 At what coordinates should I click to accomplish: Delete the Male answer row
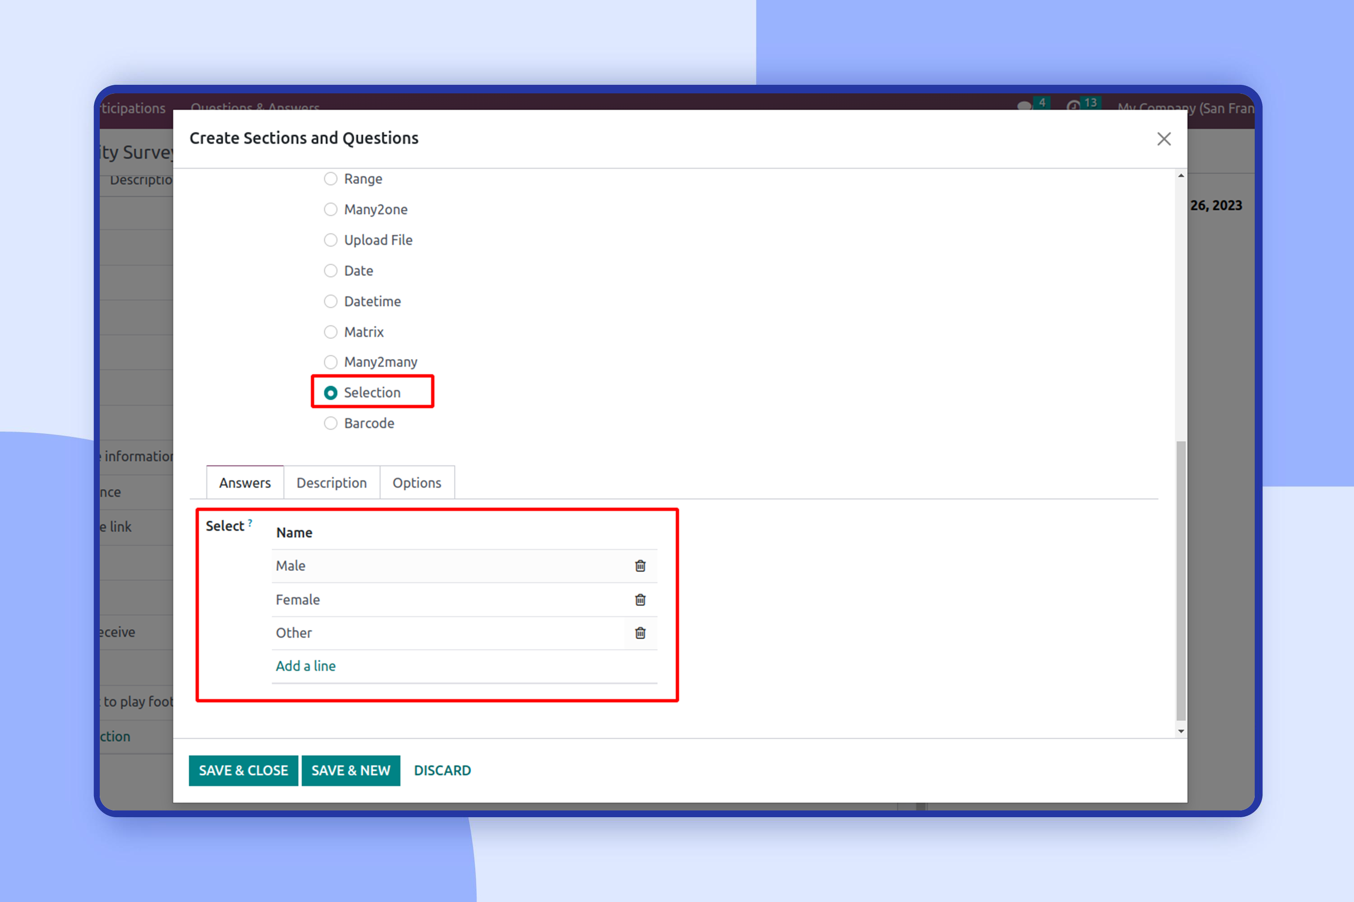[x=640, y=566]
